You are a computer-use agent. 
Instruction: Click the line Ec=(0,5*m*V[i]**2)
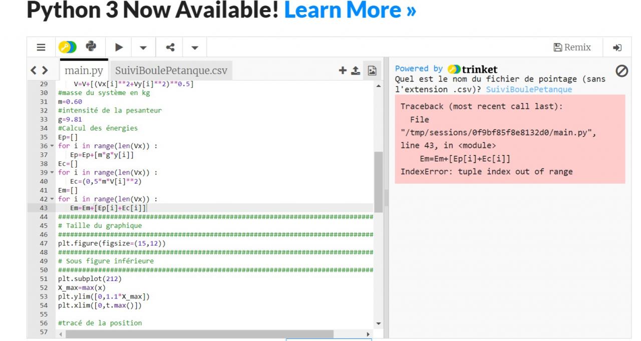[105, 181]
